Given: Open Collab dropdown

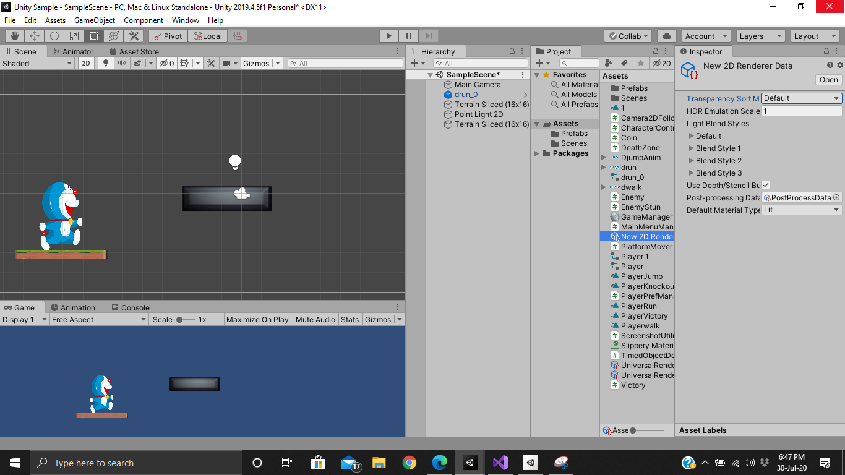Looking at the screenshot, I should [628, 36].
